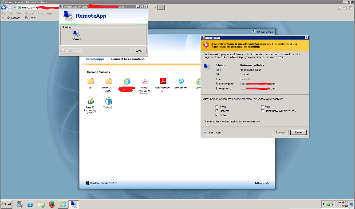This screenshot has height=209, width=355.
Task: Open the File menu in IE
Action: click(4, 13)
